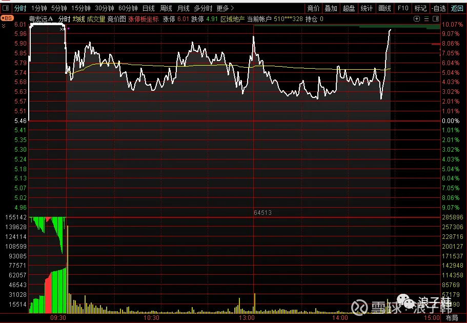The height and width of the screenshot is (323, 467).
Task: Click the 叠加 overlay button
Action: pyautogui.click(x=331, y=8)
